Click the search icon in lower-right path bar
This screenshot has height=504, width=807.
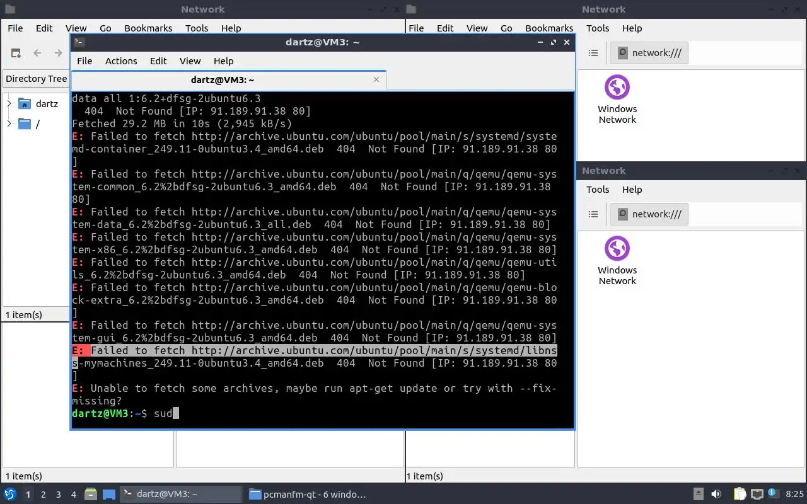coord(622,214)
